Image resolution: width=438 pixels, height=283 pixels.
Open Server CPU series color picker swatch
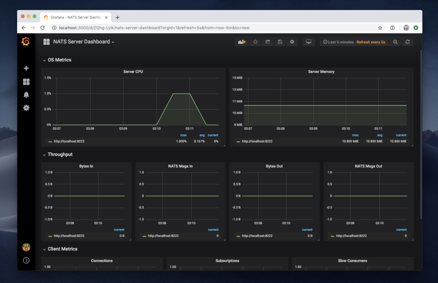(50, 141)
